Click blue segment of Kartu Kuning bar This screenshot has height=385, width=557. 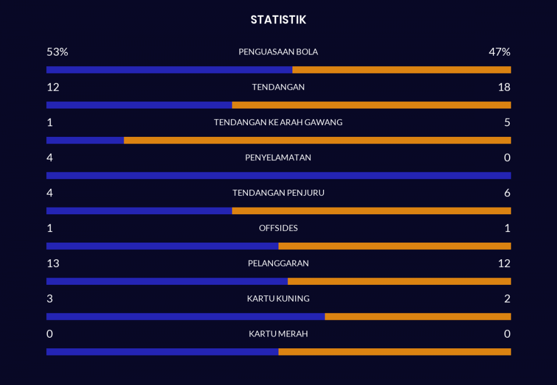(185, 317)
